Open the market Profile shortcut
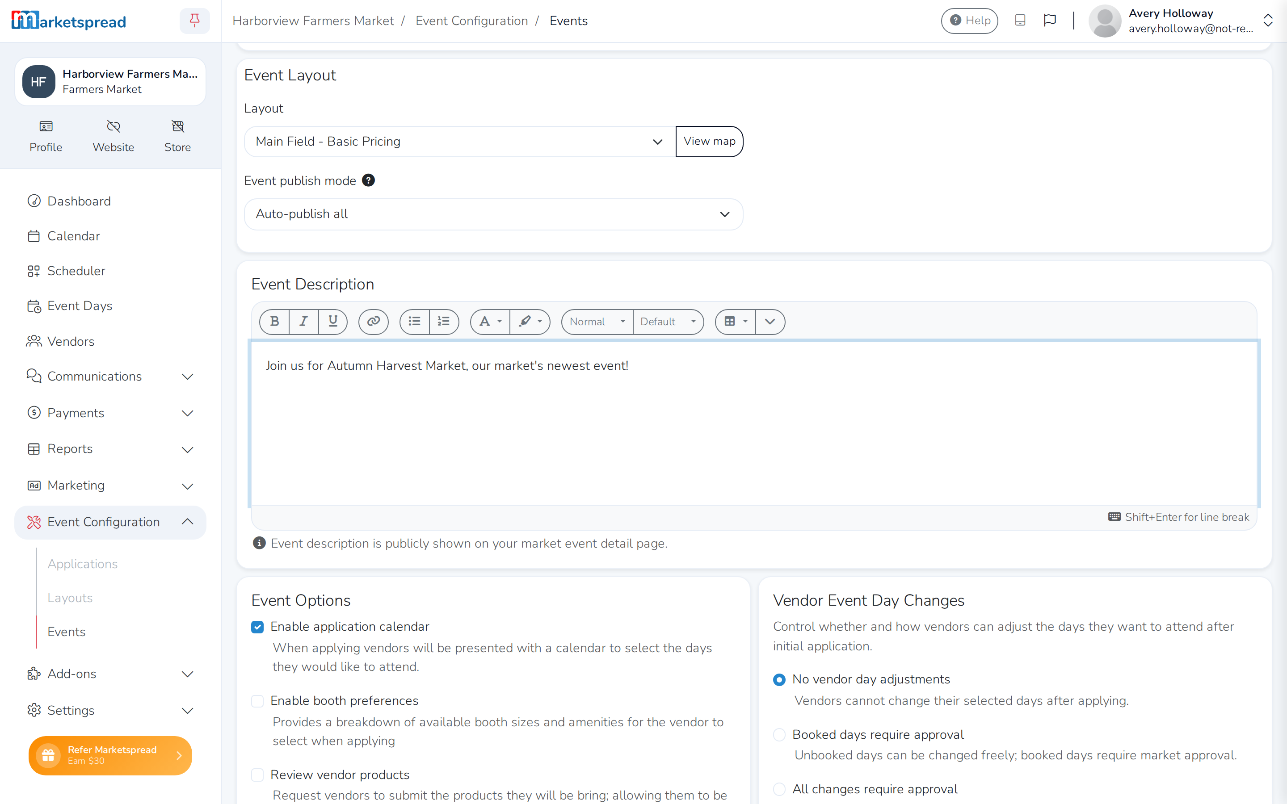The image size is (1287, 804). 46,136
